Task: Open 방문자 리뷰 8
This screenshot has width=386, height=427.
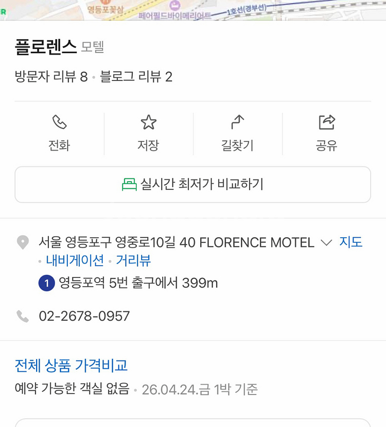Action: [51, 77]
